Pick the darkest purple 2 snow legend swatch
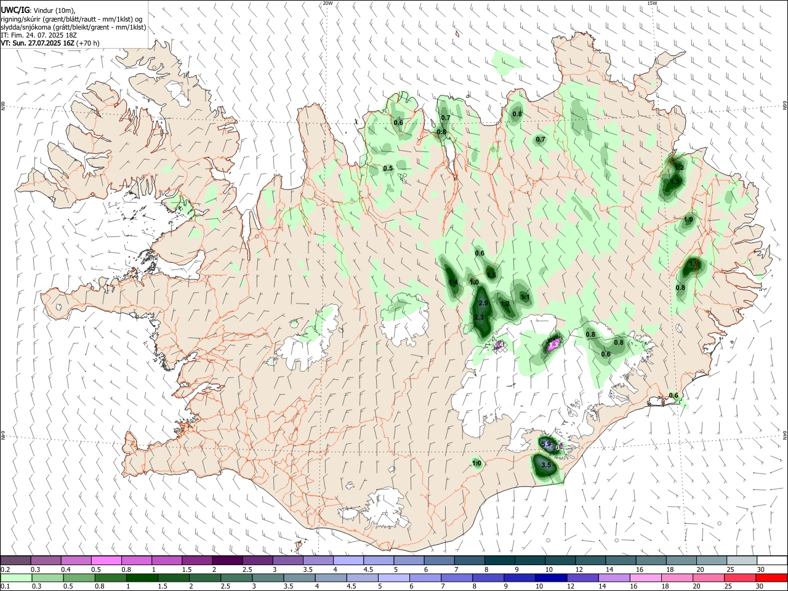Image resolution: width=788 pixels, height=591 pixels. click(227, 560)
